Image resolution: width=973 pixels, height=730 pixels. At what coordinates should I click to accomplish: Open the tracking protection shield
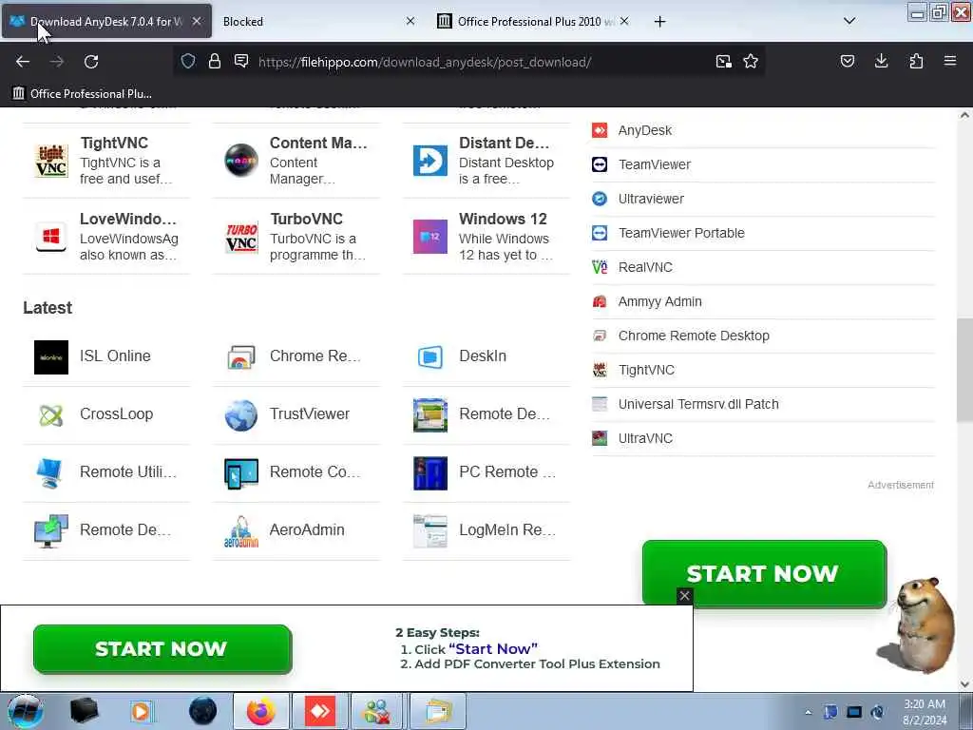[188, 61]
